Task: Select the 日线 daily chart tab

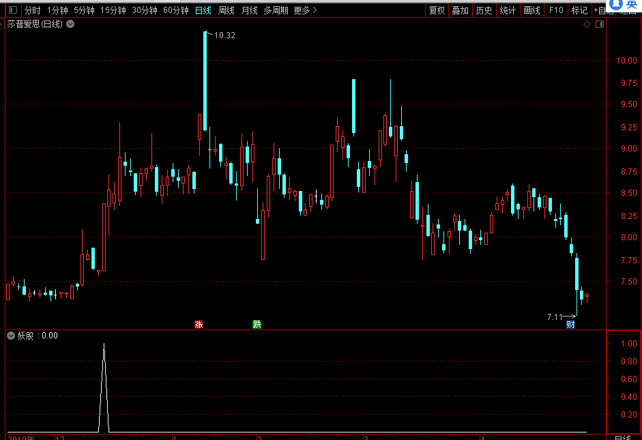Action: [203, 10]
